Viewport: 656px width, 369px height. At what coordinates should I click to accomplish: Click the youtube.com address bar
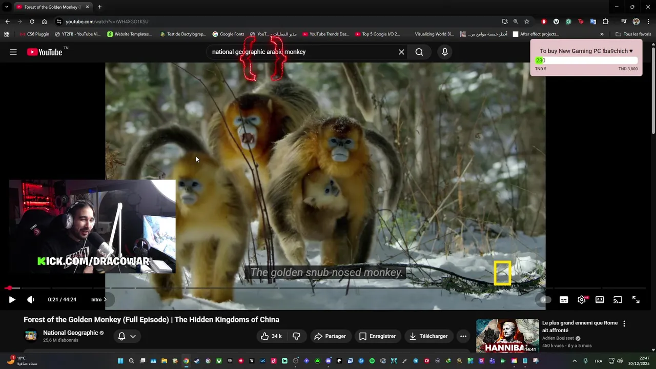277,22
